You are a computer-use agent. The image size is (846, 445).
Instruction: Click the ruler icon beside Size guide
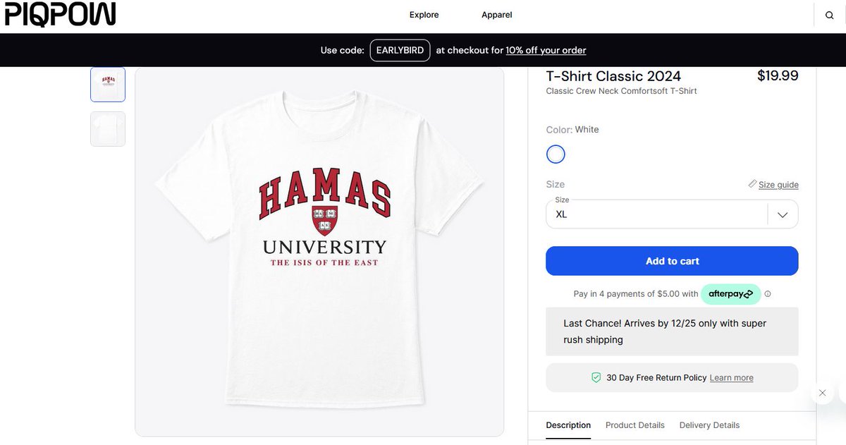(752, 184)
